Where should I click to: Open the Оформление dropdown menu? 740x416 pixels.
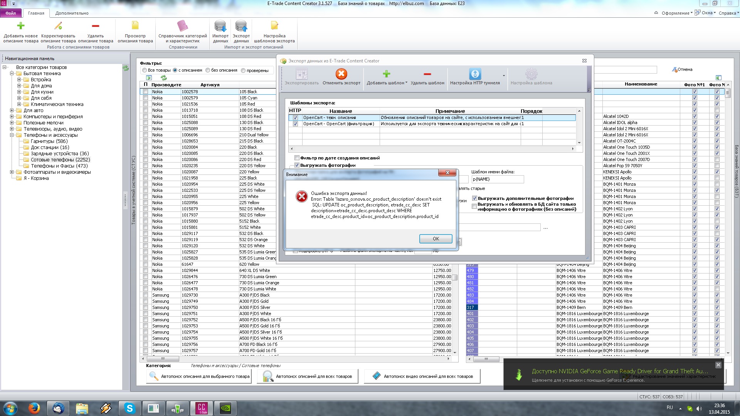[676, 13]
